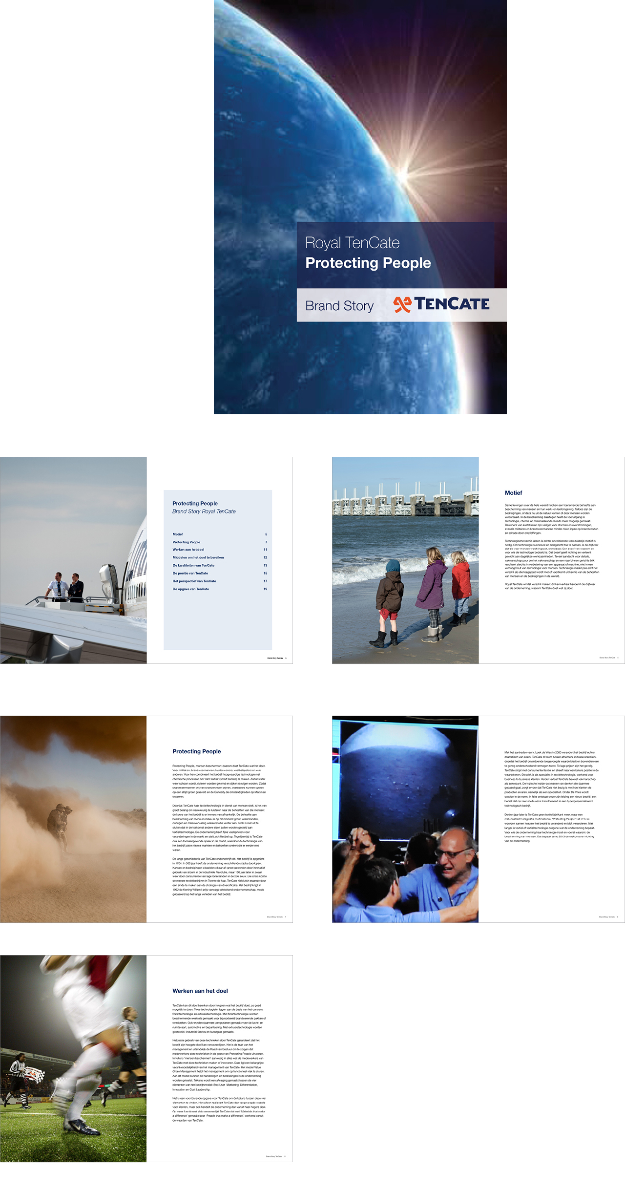Click contents entry 'De opgave van TenCate'

(x=191, y=589)
